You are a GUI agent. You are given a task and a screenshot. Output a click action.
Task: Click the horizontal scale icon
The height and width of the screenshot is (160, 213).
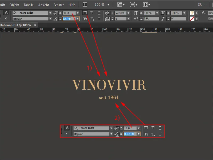(x=163, y=13)
